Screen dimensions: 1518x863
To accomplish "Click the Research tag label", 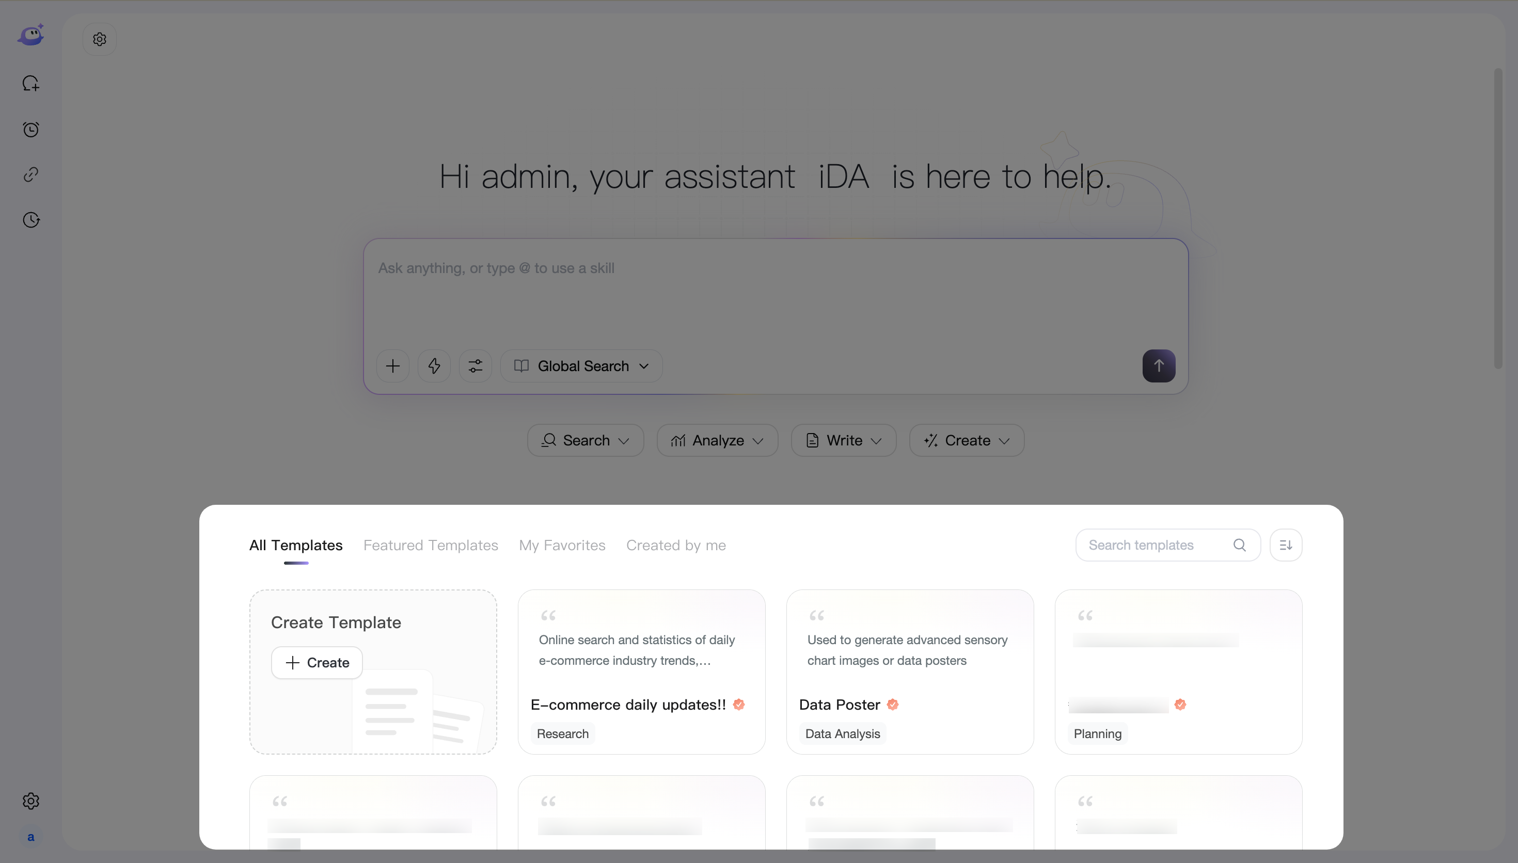I will [x=562, y=734].
